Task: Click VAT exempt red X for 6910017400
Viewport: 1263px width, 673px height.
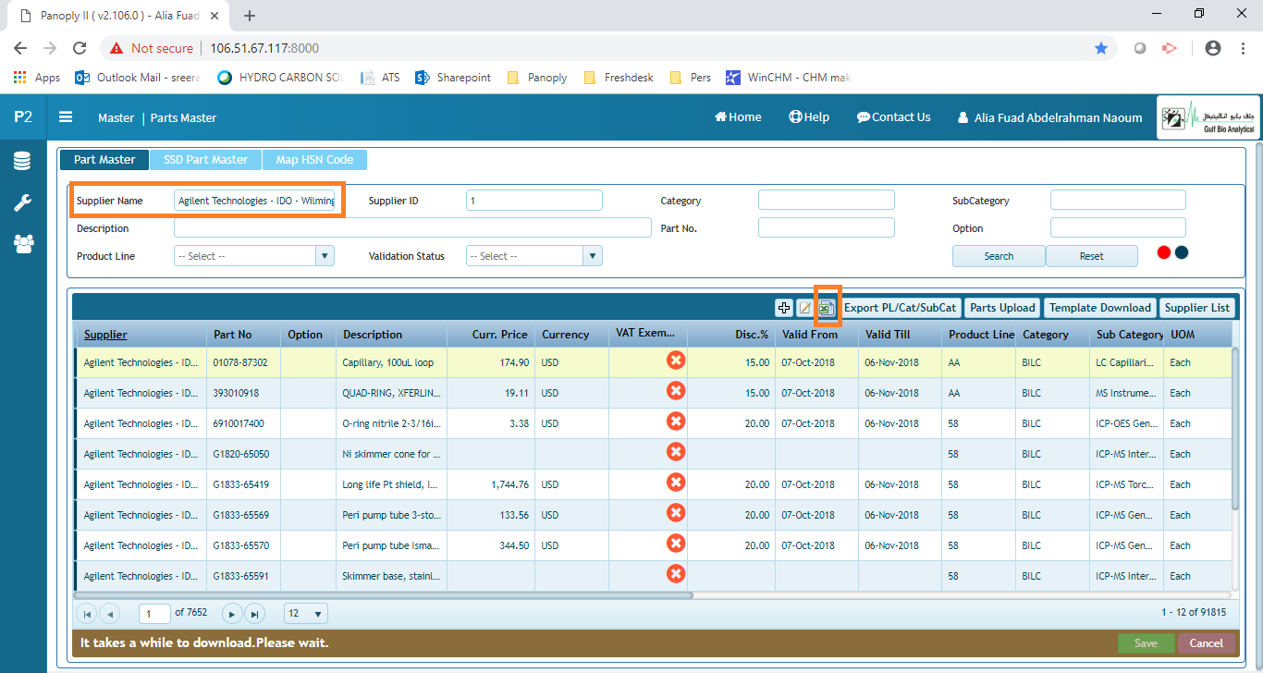Action: pyautogui.click(x=676, y=422)
